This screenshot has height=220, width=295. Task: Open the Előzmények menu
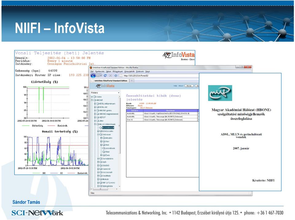coord(118,72)
